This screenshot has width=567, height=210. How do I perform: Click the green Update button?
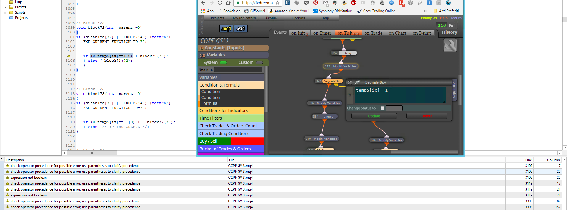coord(374,116)
